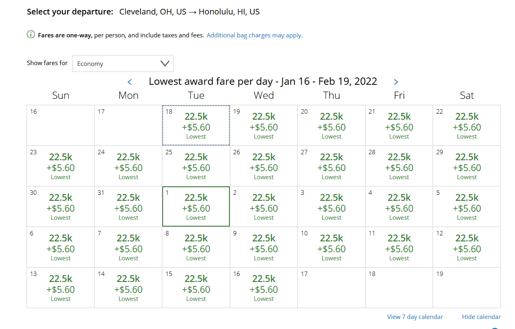
Task: Select February 15 fare cell
Action: [196, 288]
